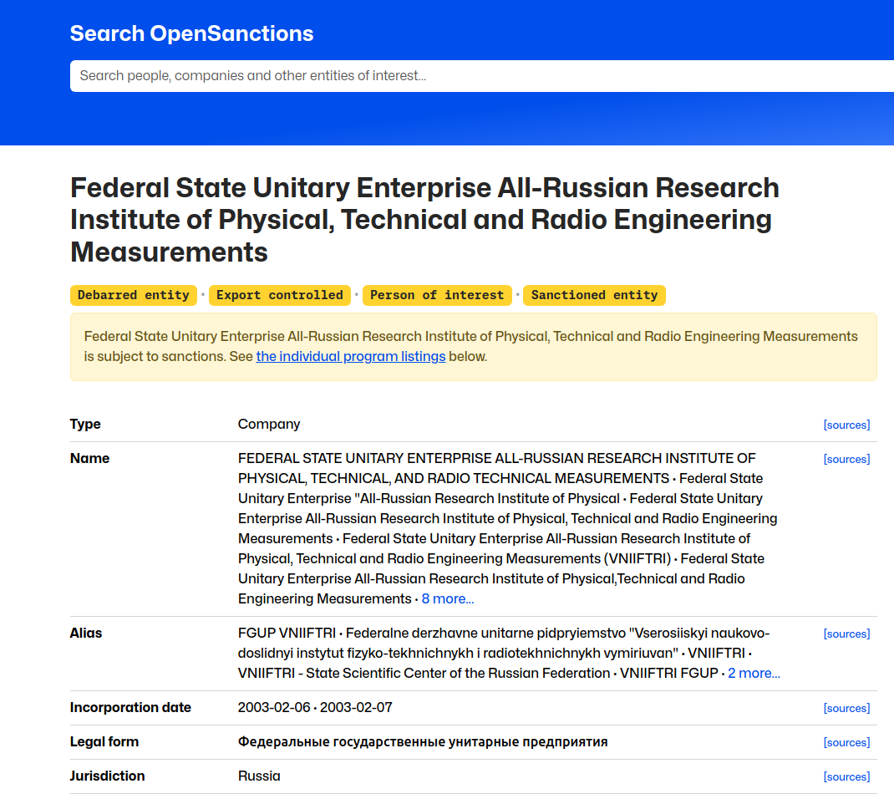Viewport: 894px width, 794px height.
Task: Click the OpenSanctions search input field
Action: 482,76
